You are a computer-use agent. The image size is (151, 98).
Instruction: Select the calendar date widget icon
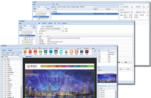(x=46, y=52)
